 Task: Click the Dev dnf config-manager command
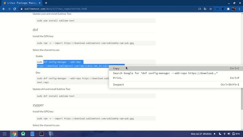coord(73,80)
